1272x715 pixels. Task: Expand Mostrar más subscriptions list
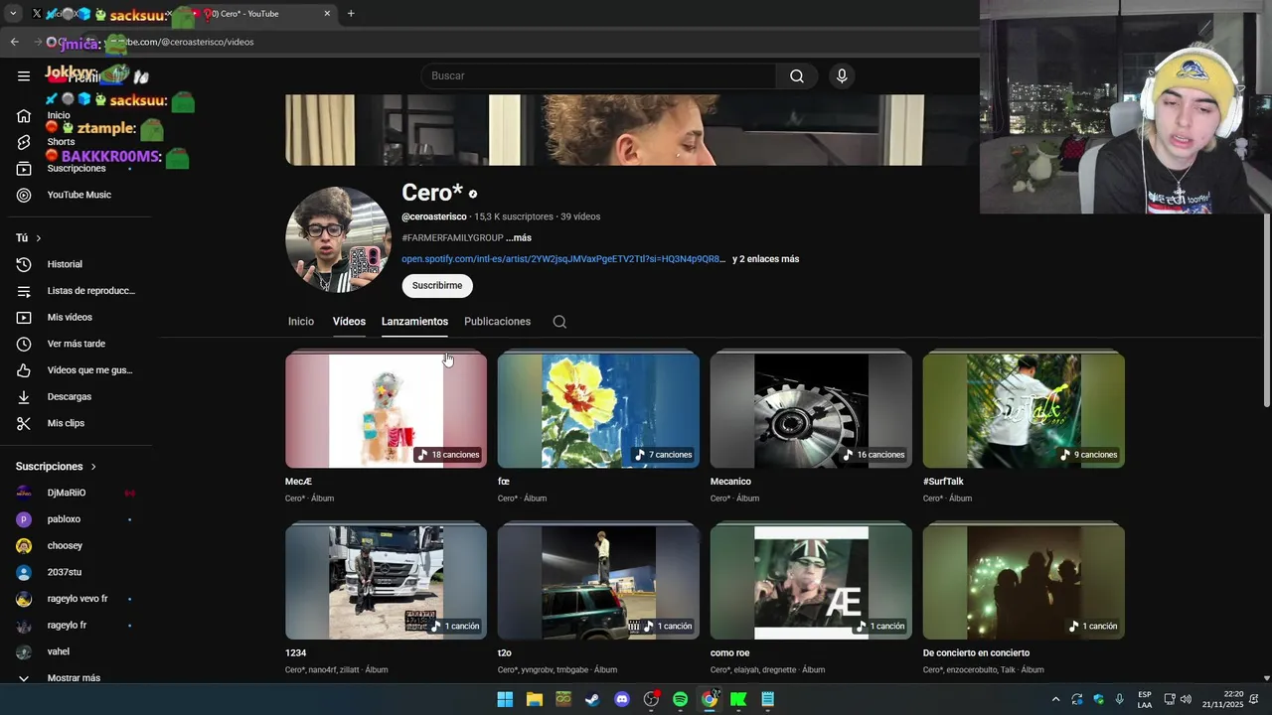pos(76,678)
